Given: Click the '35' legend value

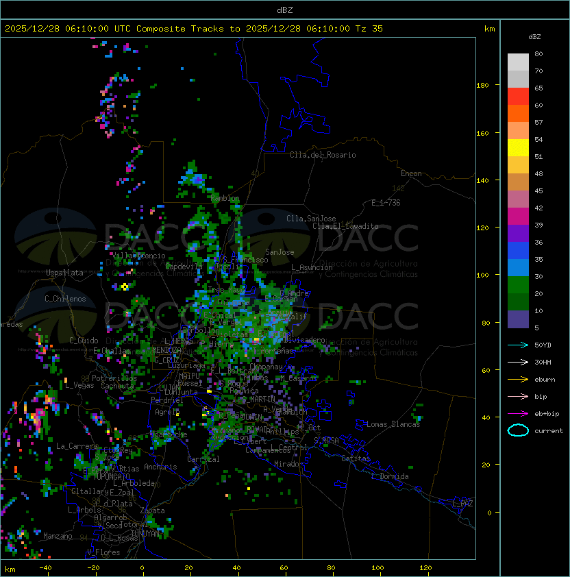Looking at the screenshot, I should (538, 260).
